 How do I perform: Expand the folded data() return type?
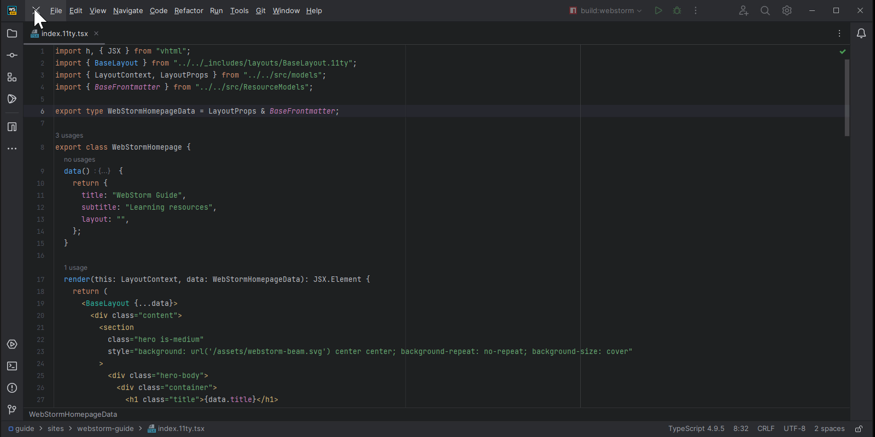[104, 171]
